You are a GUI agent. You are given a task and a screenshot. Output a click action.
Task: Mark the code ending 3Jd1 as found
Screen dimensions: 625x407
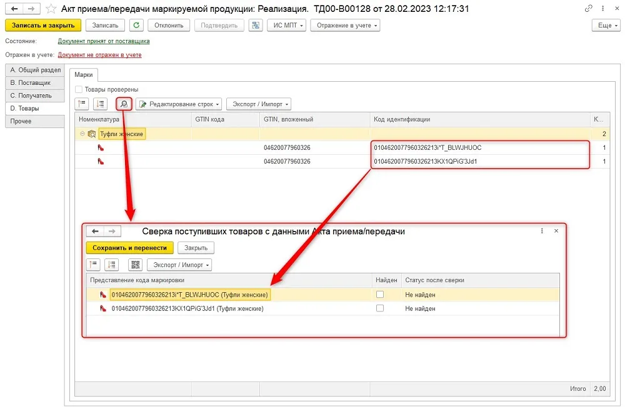pos(380,308)
